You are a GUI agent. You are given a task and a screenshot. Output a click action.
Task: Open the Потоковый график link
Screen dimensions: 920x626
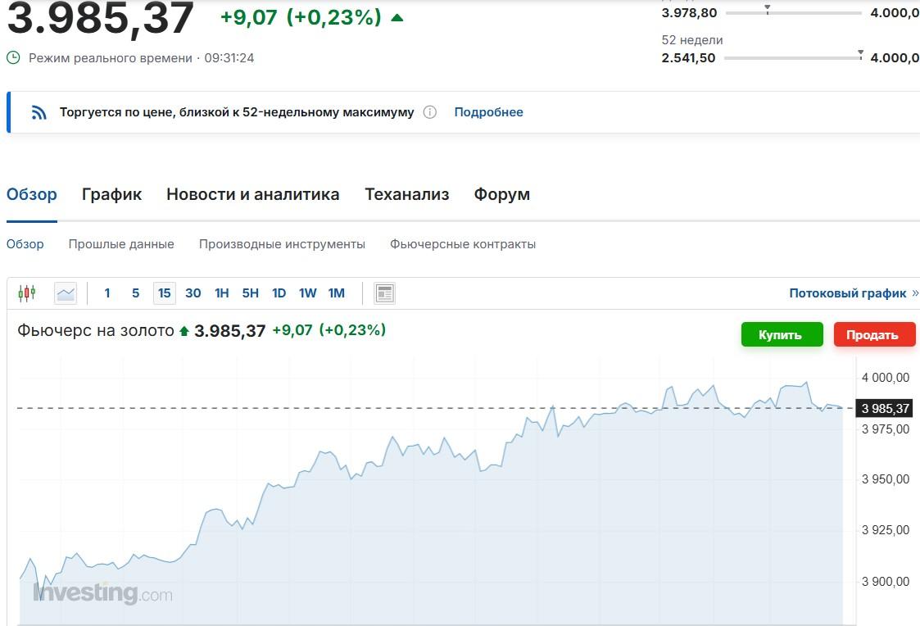pos(848,293)
